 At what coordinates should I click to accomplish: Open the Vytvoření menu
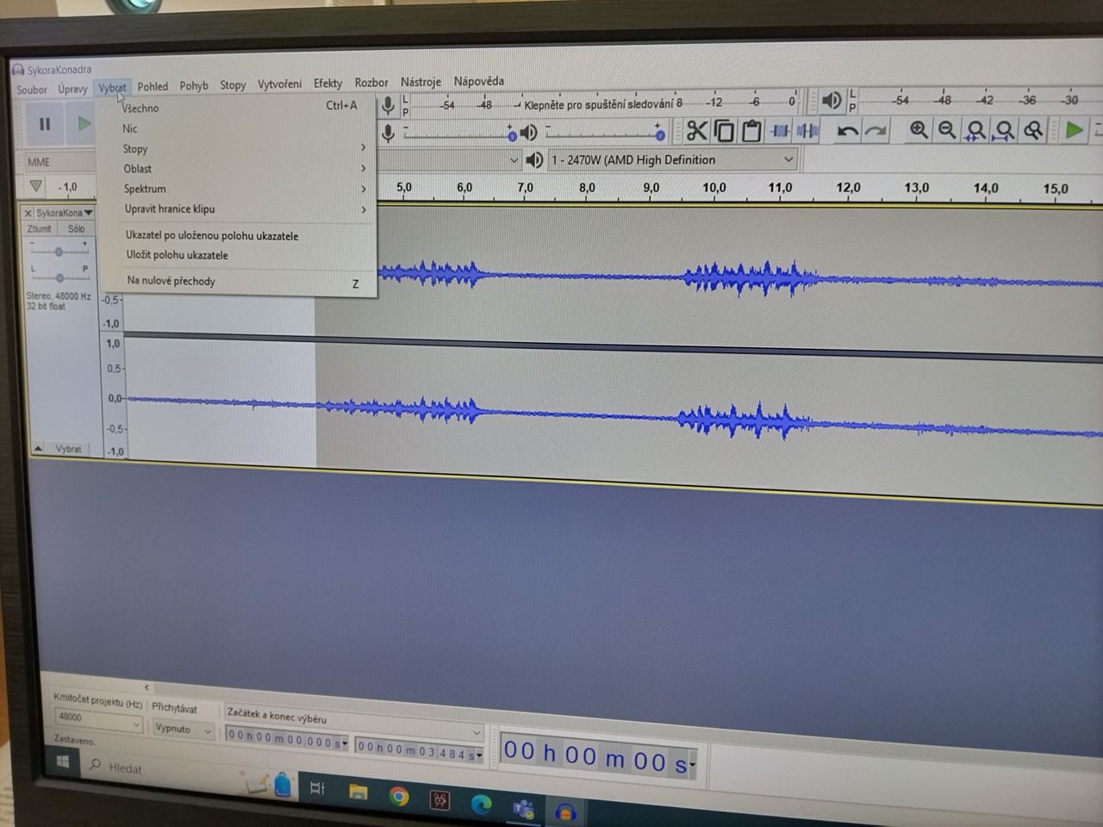click(x=279, y=84)
